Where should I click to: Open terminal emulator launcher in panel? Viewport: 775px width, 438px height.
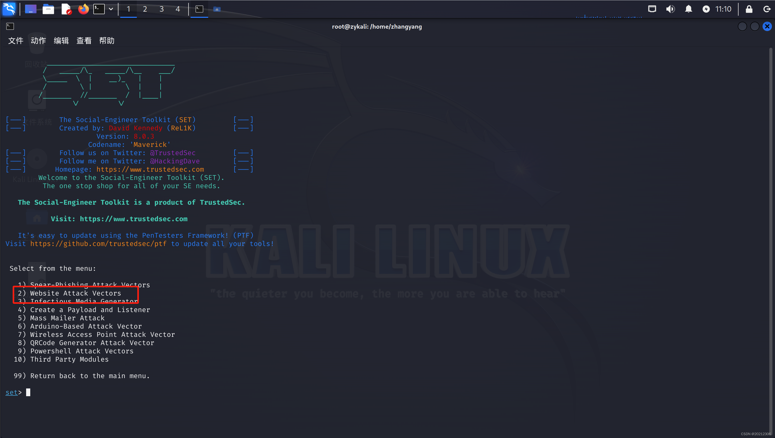coord(99,9)
